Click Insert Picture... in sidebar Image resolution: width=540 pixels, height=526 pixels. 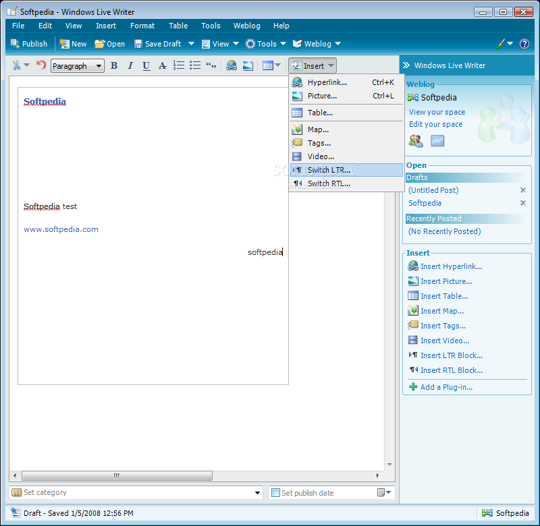[x=440, y=281]
